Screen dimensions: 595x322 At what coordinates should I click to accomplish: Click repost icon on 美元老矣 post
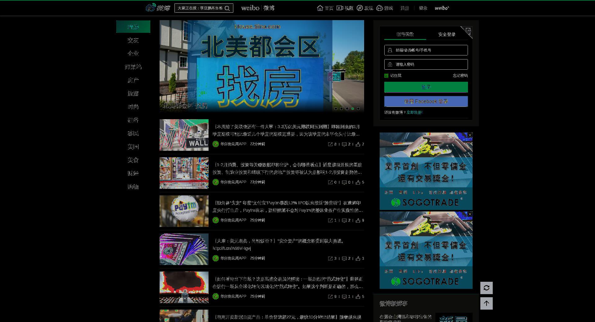tap(330, 259)
